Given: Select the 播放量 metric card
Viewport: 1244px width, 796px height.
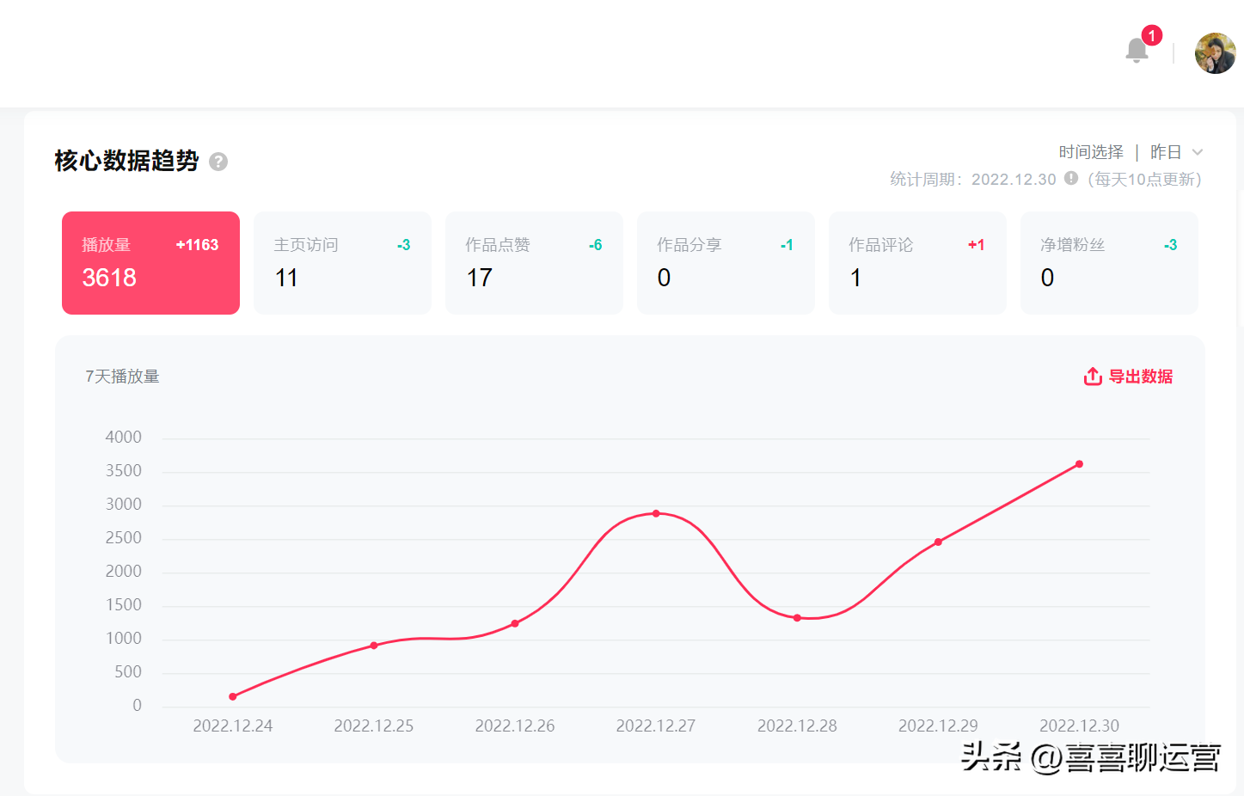Looking at the screenshot, I should click(x=150, y=263).
